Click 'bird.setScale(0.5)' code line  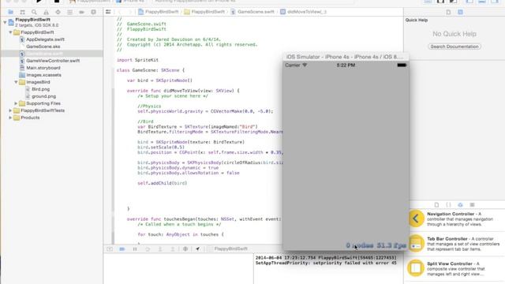(161, 148)
